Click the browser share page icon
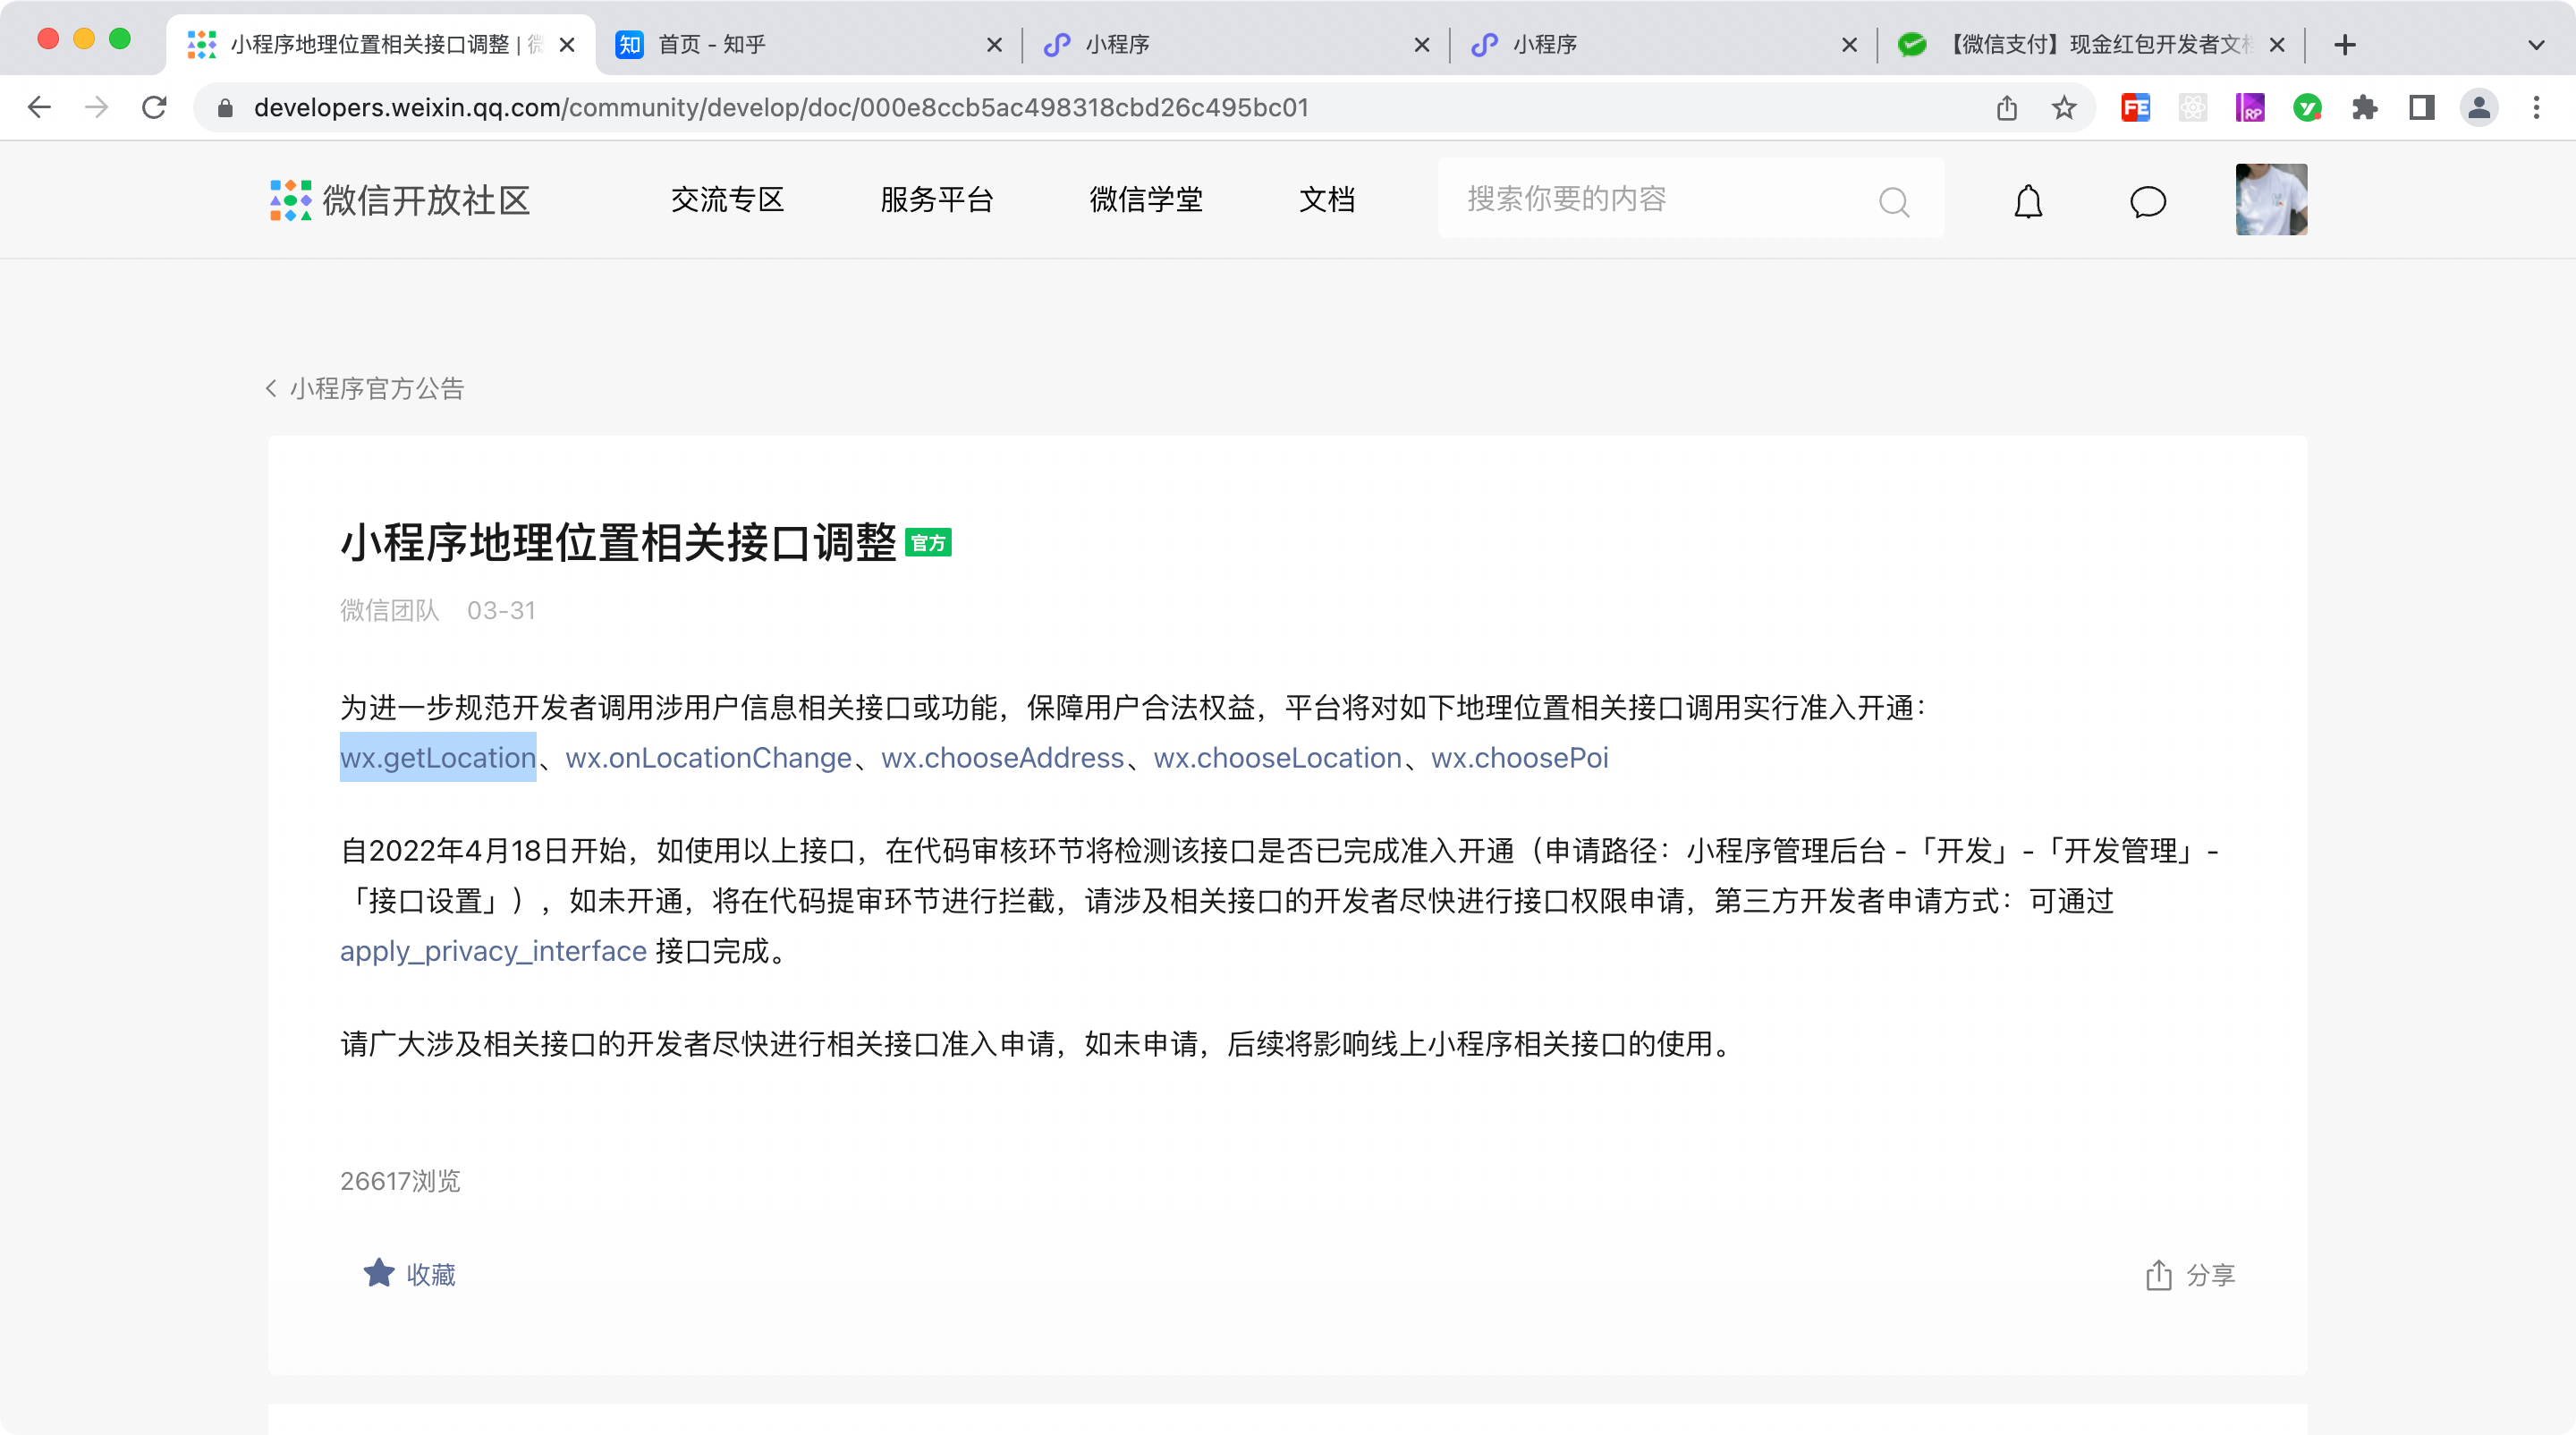The width and height of the screenshot is (2576, 1435). tap(2007, 108)
